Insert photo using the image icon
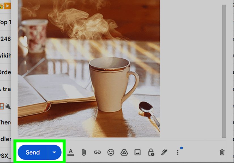234x163 pixels. (x=138, y=153)
